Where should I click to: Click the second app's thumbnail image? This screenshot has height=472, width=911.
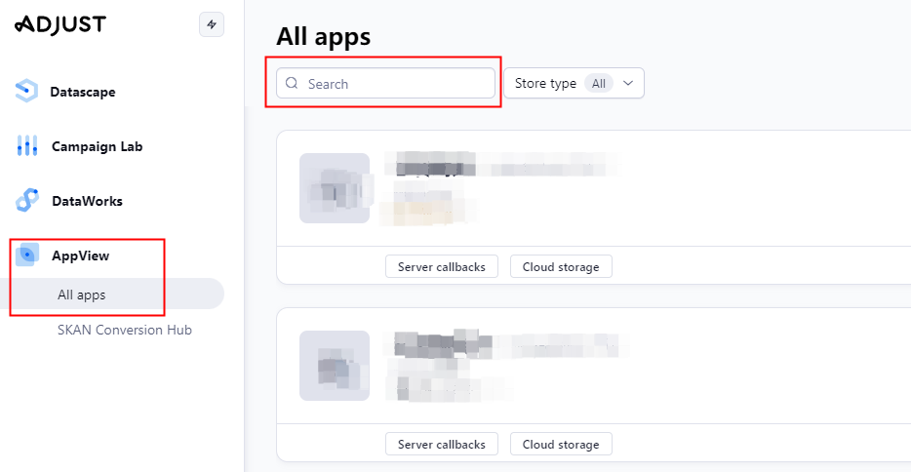(335, 366)
